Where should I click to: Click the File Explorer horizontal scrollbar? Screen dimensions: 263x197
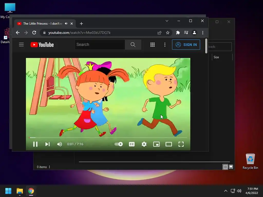[154, 162]
